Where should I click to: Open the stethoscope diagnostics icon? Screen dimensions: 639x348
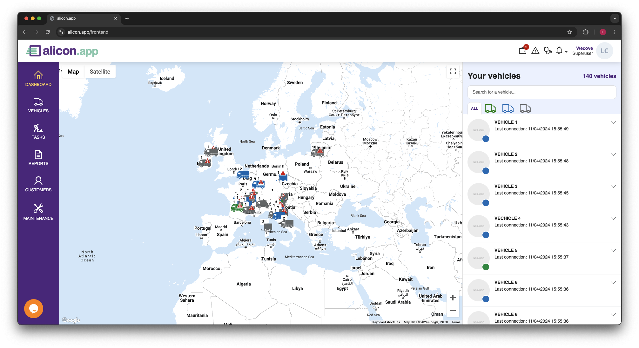(548, 50)
